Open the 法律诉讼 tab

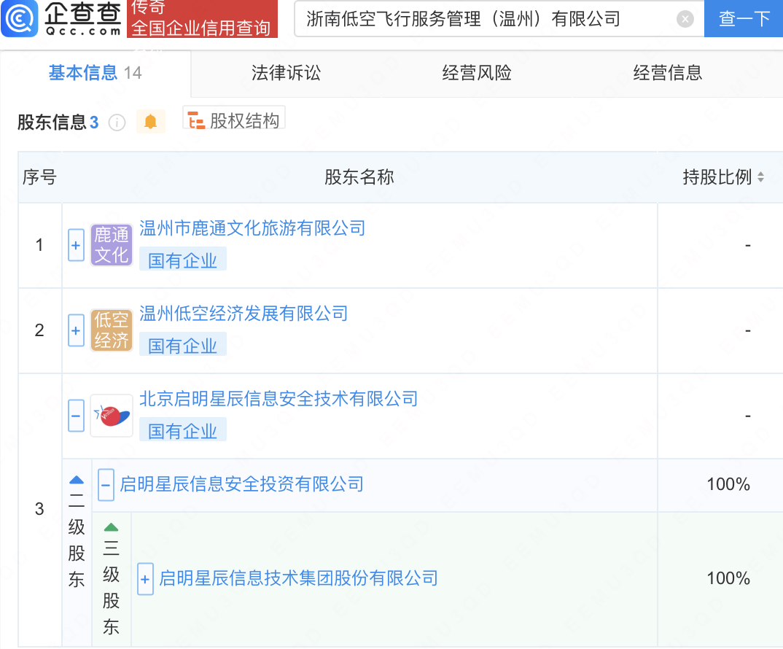pos(286,73)
